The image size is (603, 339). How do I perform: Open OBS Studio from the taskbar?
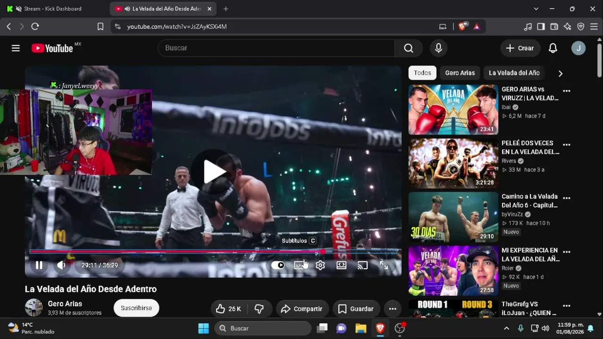pyautogui.click(x=400, y=328)
